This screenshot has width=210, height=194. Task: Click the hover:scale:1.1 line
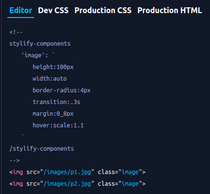58,125
